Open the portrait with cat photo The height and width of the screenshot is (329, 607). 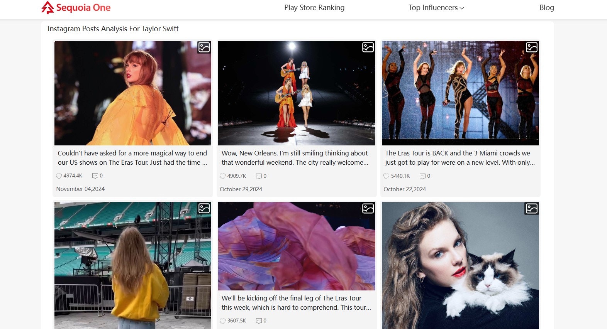point(460,265)
